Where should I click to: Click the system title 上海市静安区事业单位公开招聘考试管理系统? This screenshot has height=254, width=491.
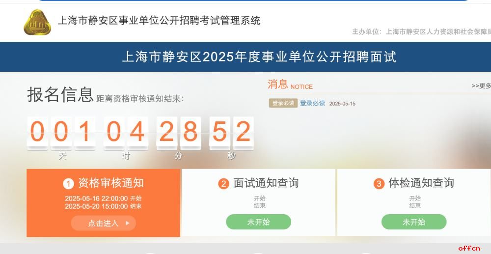[x=159, y=21]
